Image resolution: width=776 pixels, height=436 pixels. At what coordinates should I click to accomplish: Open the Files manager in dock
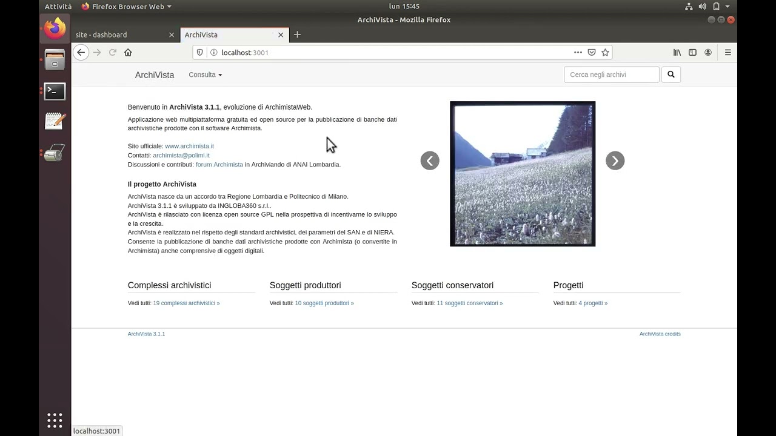coord(55,60)
